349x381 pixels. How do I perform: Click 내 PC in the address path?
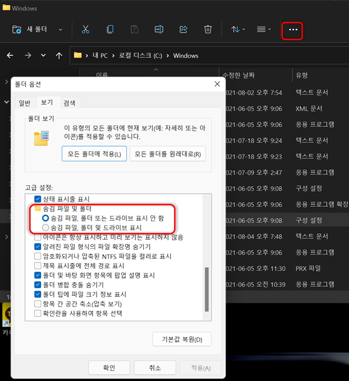pyautogui.click(x=100, y=56)
